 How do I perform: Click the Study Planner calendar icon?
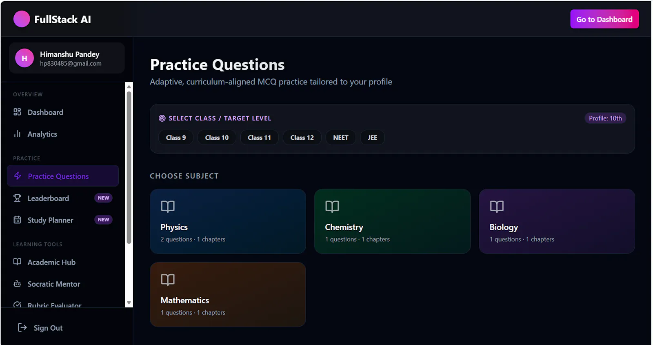pyautogui.click(x=17, y=220)
